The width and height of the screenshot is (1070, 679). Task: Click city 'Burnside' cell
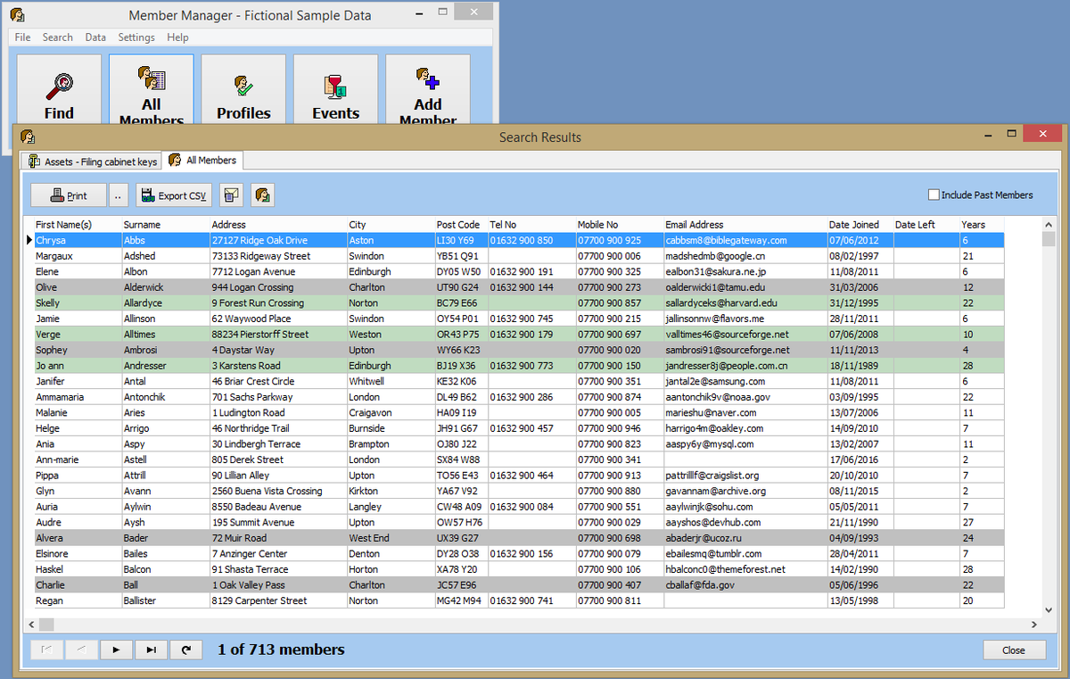tap(391, 428)
